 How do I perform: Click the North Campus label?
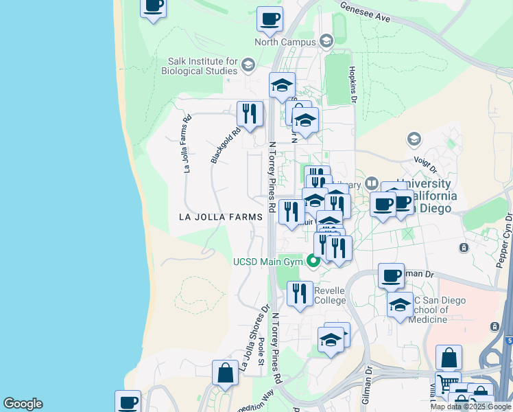click(x=285, y=42)
